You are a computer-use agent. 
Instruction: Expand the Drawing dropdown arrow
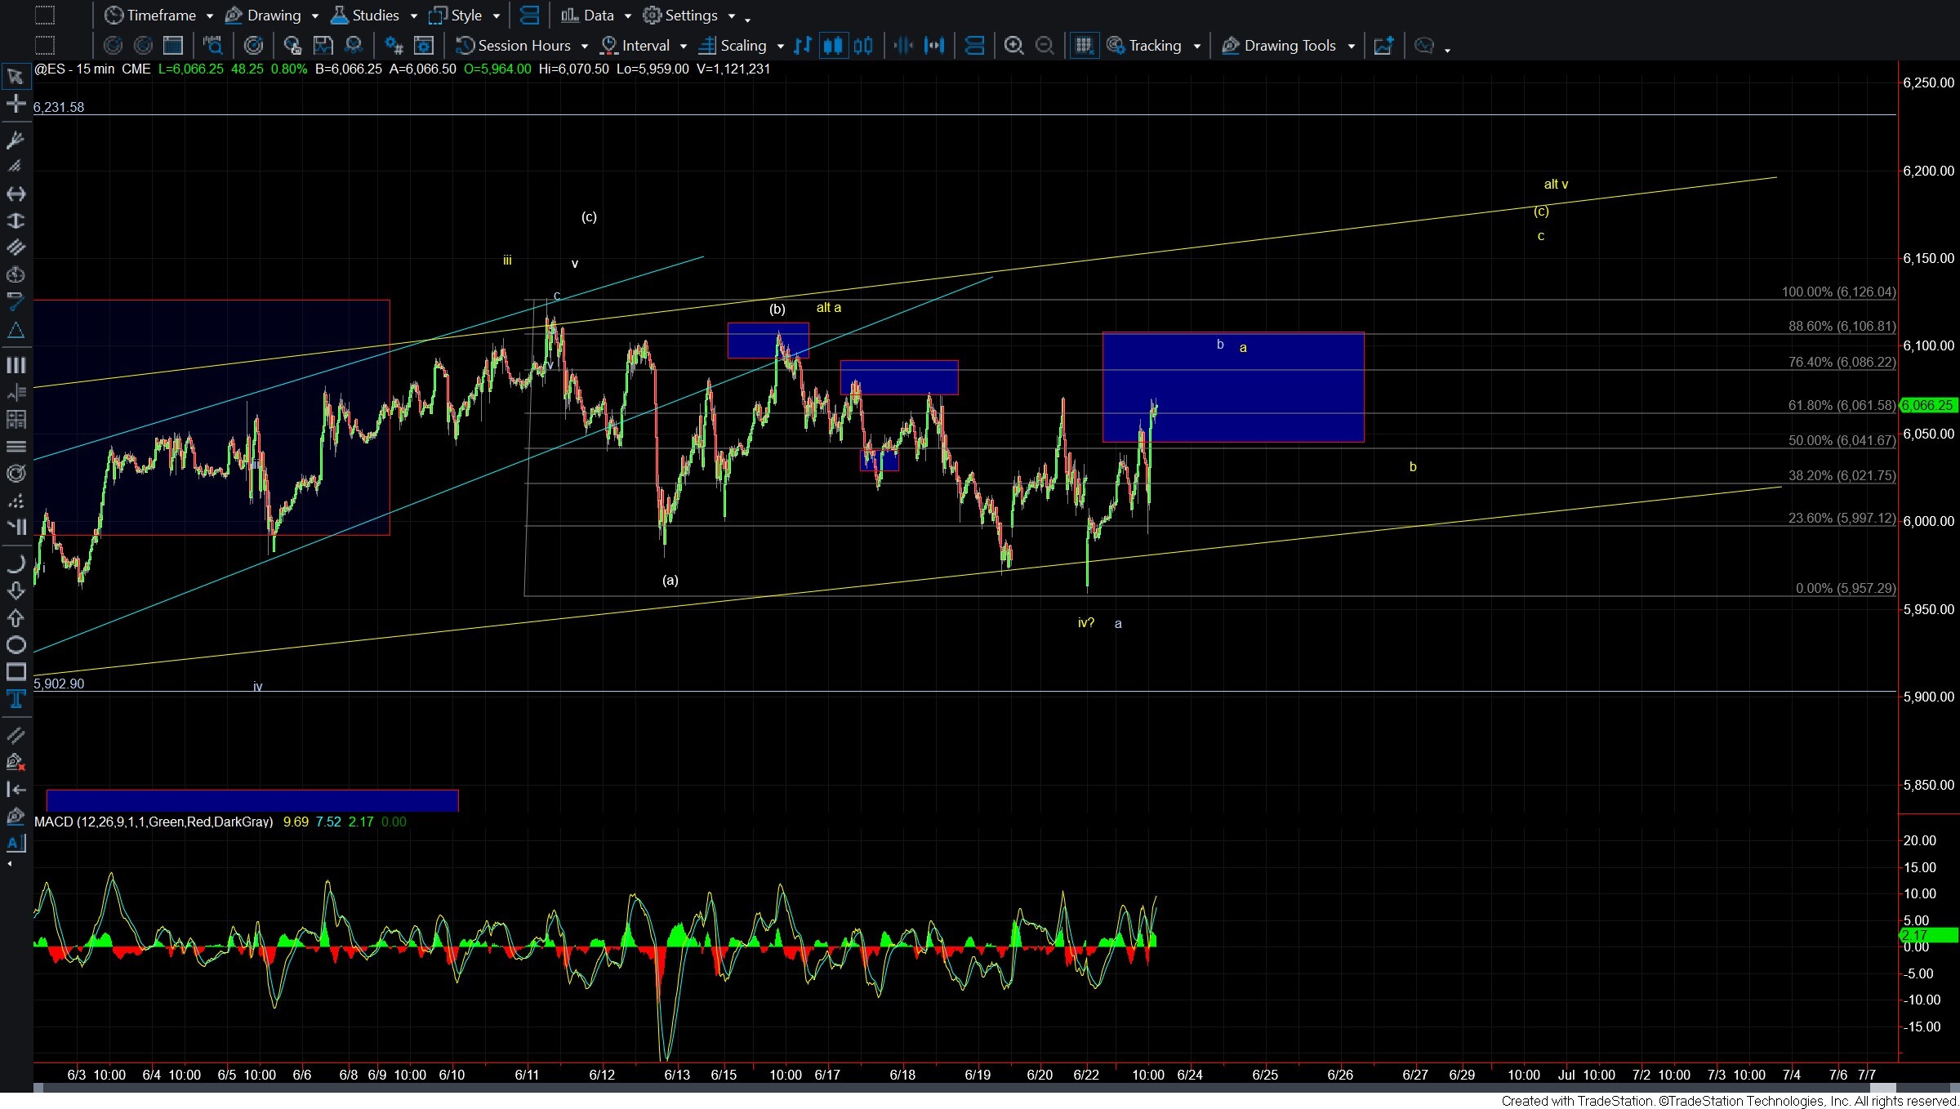pyautogui.click(x=314, y=16)
